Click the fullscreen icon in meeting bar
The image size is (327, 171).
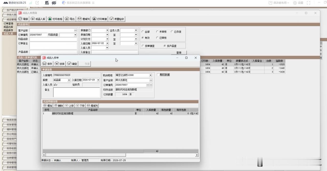pyautogui.click(x=308, y=3)
